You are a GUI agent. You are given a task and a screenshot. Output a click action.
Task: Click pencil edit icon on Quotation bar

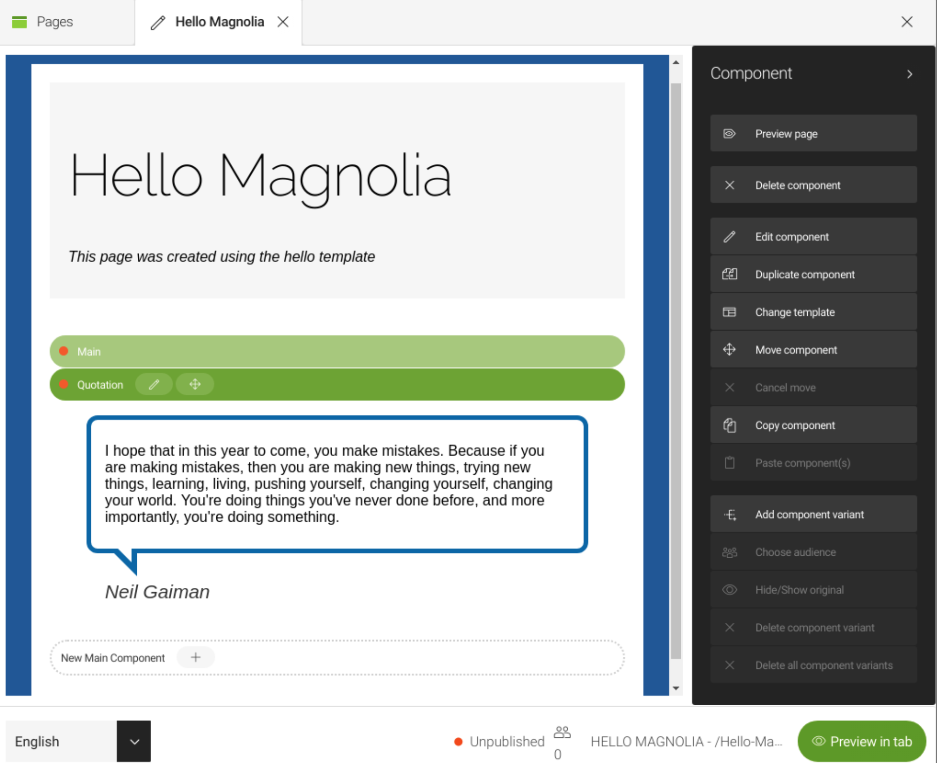click(x=154, y=384)
